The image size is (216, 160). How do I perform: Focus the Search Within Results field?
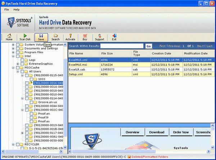122,46
